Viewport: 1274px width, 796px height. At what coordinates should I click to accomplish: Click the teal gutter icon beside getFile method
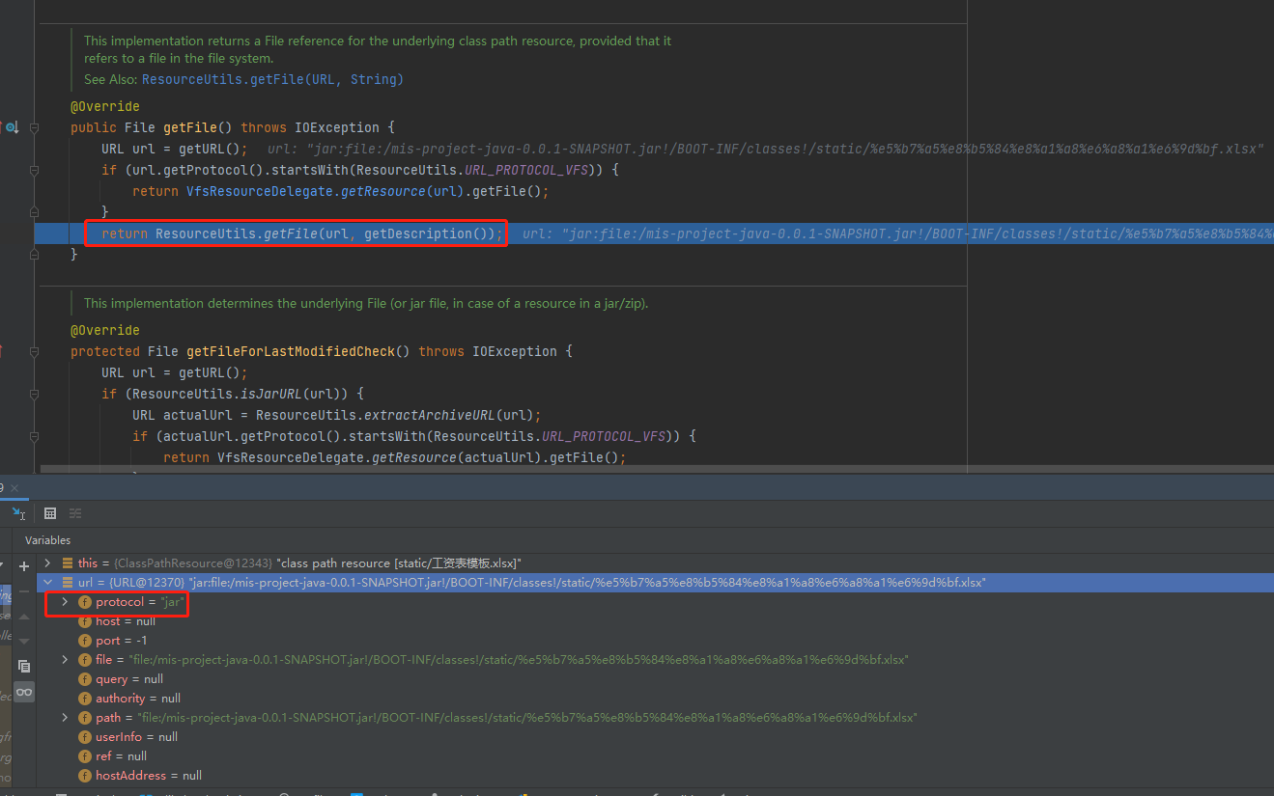pos(13,126)
